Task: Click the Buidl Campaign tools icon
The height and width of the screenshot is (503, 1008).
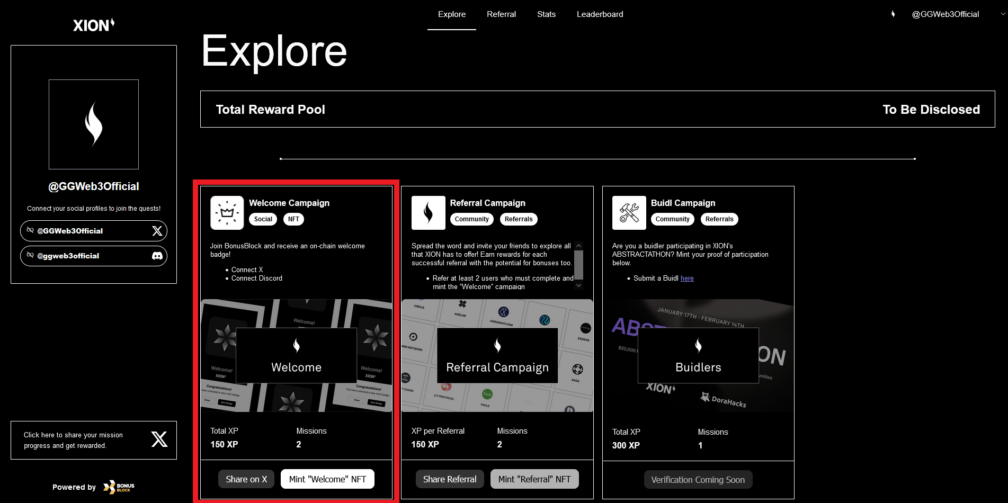Action: tap(629, 213)
